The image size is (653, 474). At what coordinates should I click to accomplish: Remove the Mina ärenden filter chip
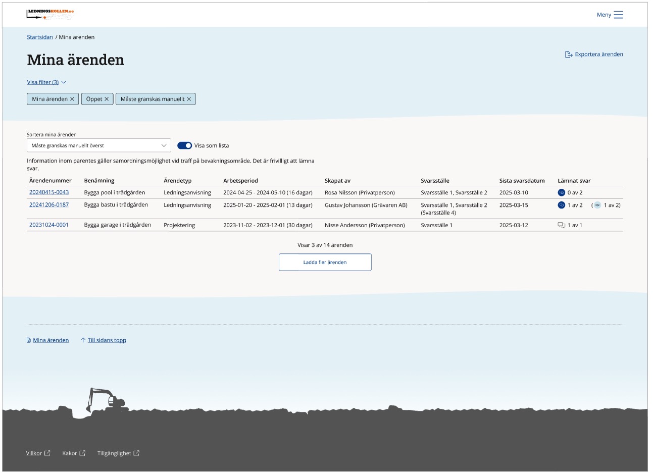[72, 99]
